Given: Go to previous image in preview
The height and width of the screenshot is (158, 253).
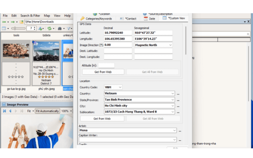Looking at the screenshot, I should [x=10, y=111].
